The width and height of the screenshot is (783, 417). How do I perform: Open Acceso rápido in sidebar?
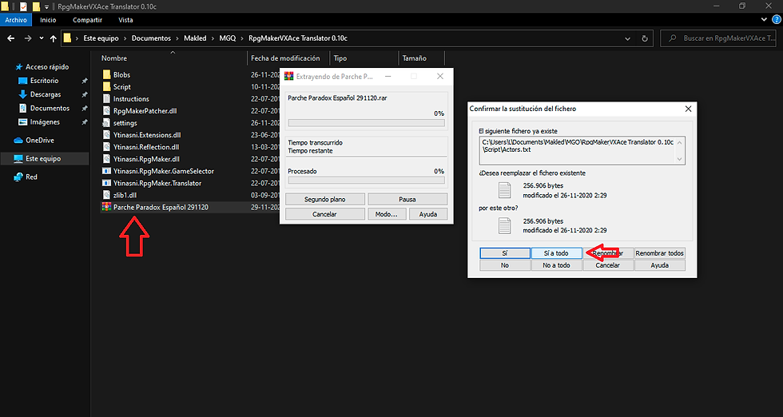coord(47,66)
